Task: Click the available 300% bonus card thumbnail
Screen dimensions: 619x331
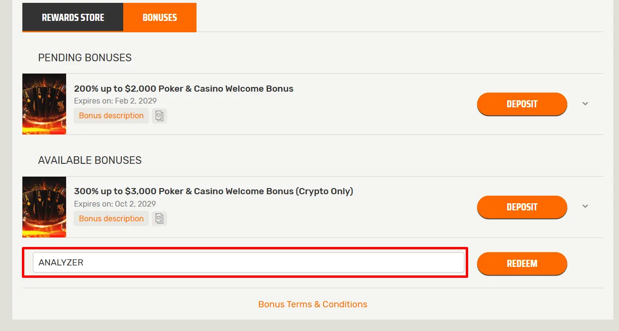Action: [44, 207]
